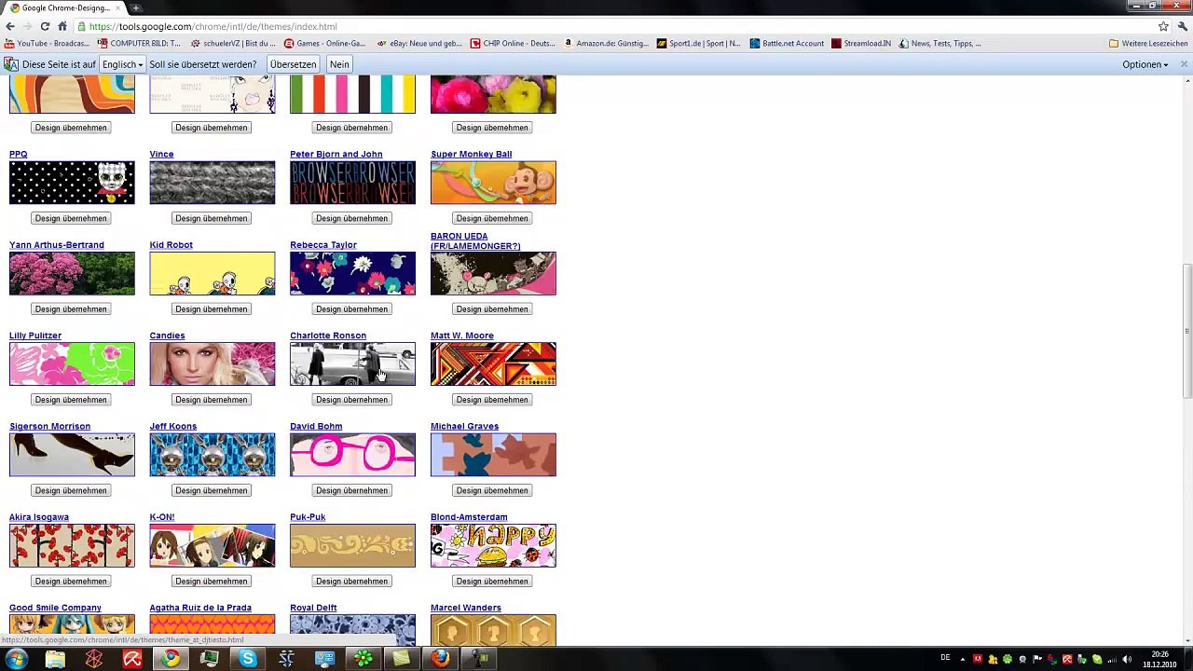
Task: Apply the Blond-Amsterdam design
Action: [x=492, y=581]
